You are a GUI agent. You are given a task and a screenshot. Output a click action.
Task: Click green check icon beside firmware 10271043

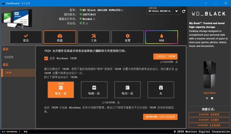[x=80, y=14]
